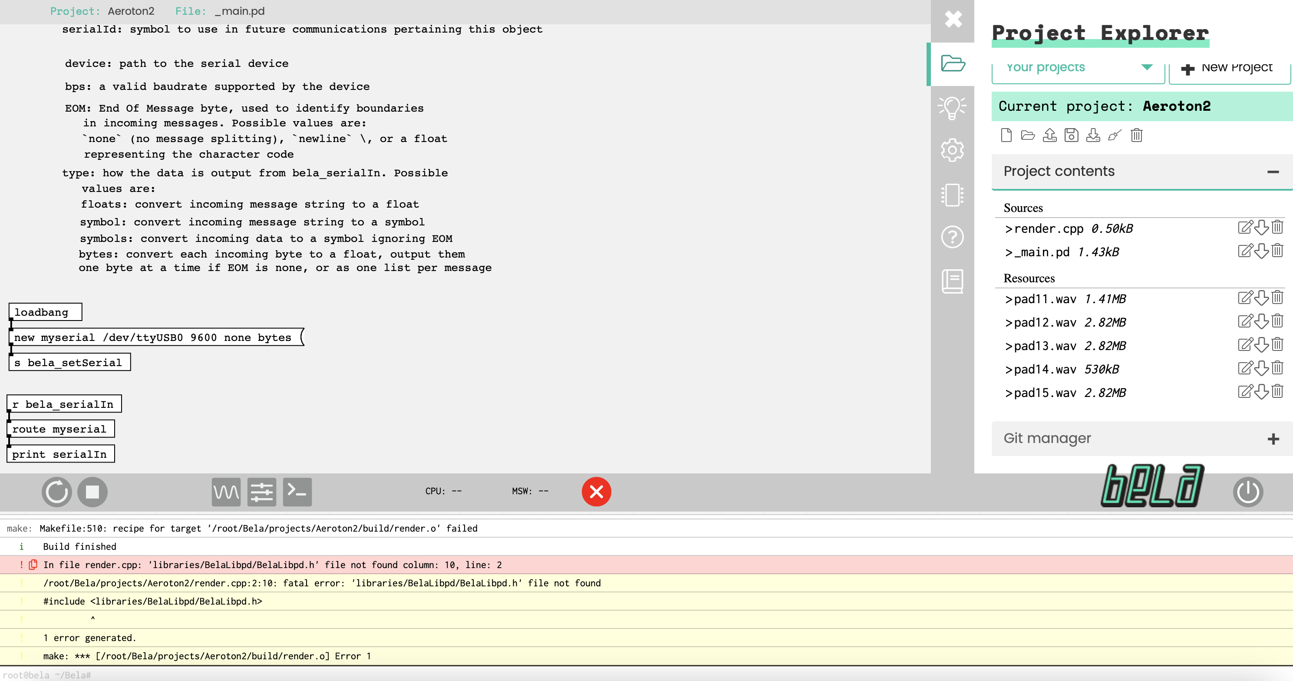Stop the running project
This screenshot has height=681, width=1293.
(x=92, y=492)
